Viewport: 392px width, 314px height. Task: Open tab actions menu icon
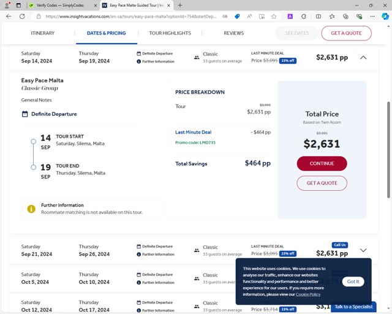18,6
